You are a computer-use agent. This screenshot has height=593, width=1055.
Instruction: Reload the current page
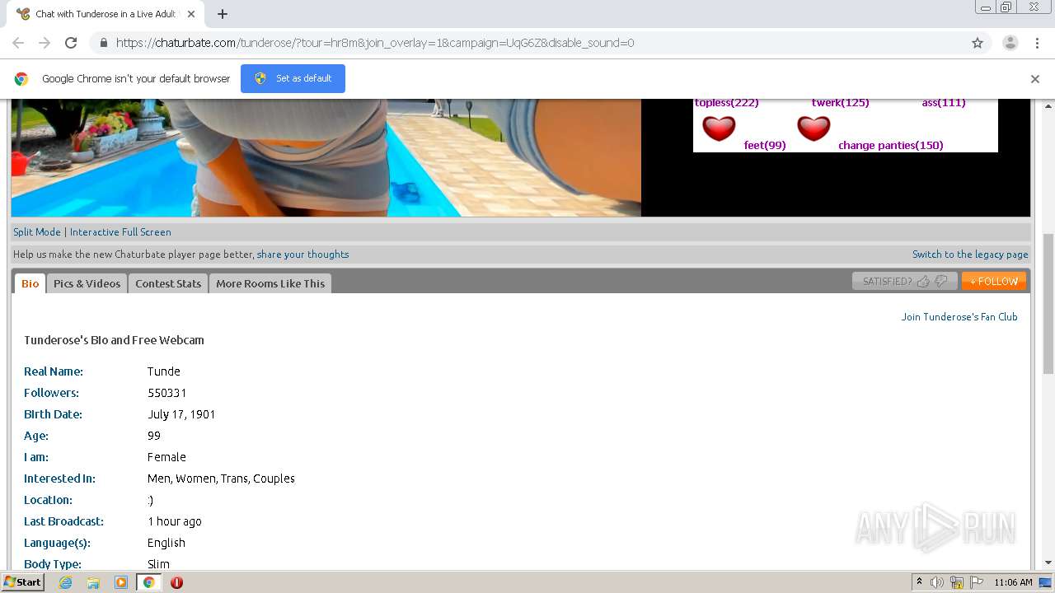coord(71,43)
